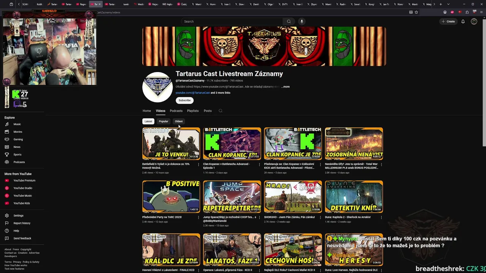This screenshot has width=486, height=273.
Task: Open the notifications bell
Action: pos(463,22)
